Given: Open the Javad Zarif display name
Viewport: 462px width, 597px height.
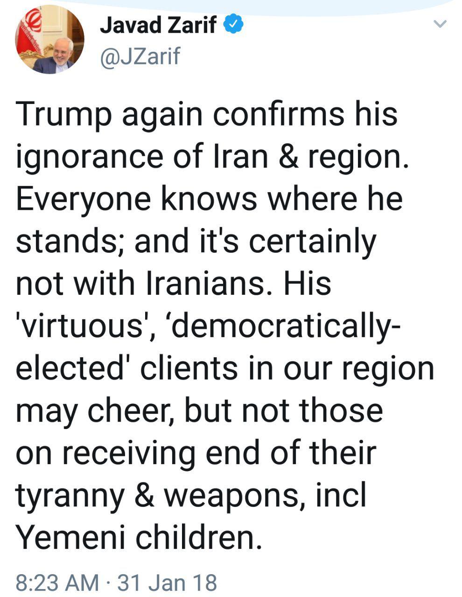Looking at the screenshot, I should click(x=159, y=25).
